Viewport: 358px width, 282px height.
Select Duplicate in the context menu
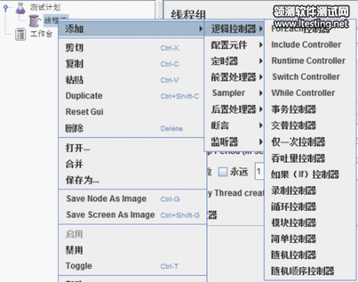tap(131, 96)
